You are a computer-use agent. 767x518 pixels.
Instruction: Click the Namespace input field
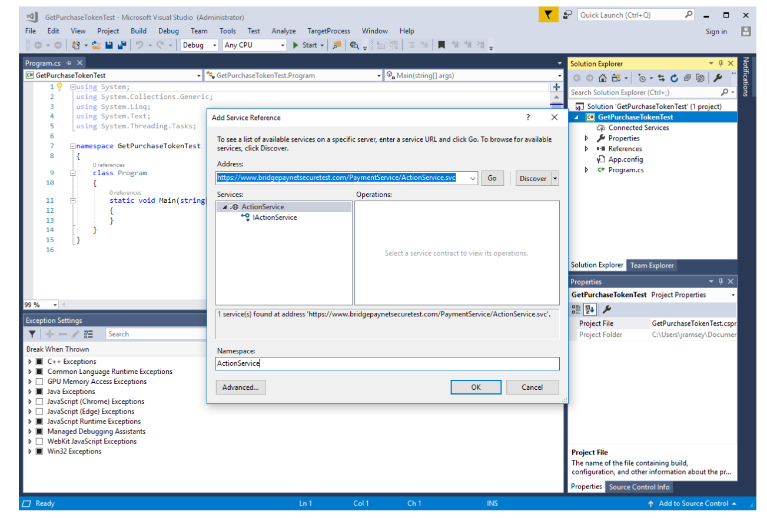tap(387, 364)
